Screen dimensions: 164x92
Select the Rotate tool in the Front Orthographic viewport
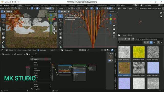[x=61, y=29]
